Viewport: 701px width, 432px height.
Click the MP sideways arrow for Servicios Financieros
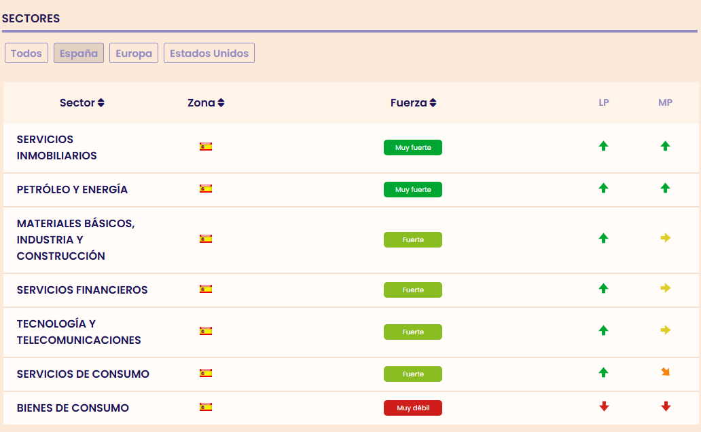pos(665,289)
